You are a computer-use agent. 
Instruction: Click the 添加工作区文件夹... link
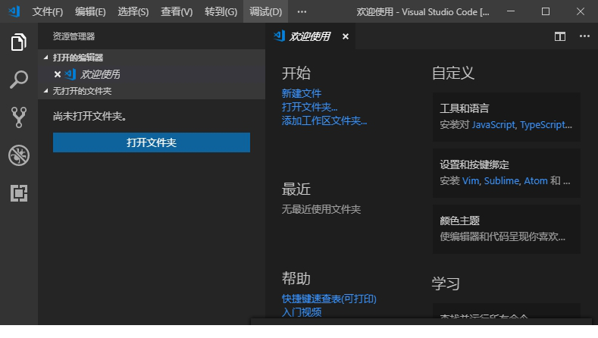pos(324,121)
